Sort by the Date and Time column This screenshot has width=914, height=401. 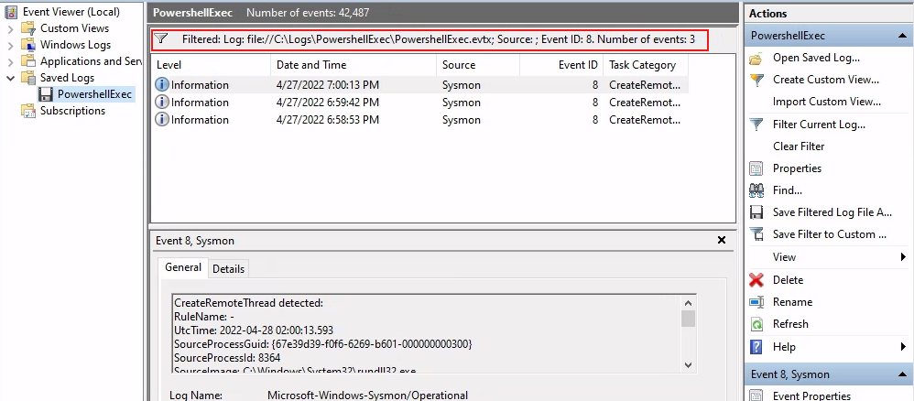coord(354,65)
